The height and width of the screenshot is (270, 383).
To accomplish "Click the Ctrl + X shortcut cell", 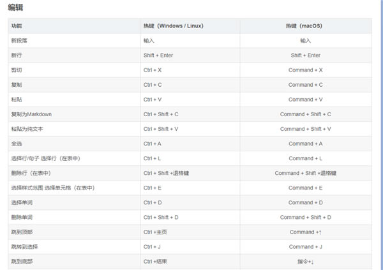I will (153, 70).
